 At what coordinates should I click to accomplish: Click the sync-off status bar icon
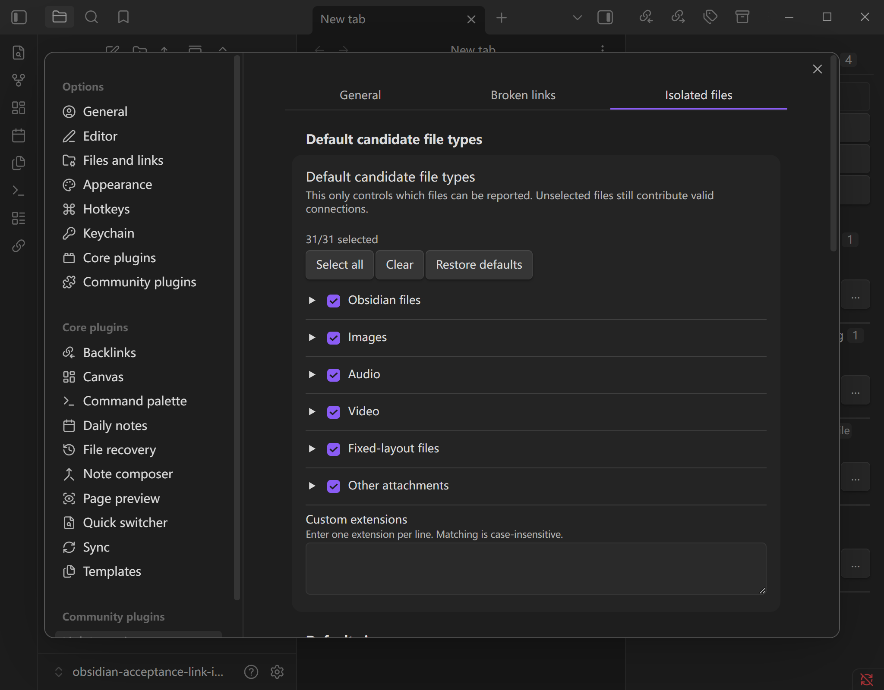pyautogui.click(x=867, y=680)
